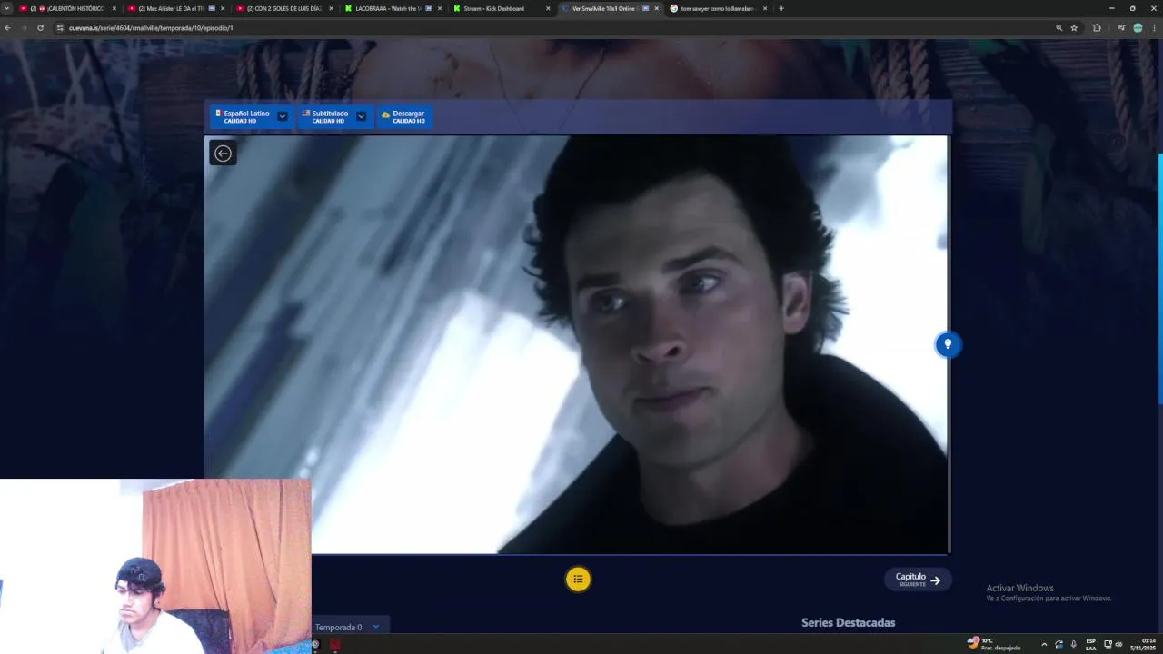The image size is (1163, 654).
Task: Click the red taskbar app icon
Action: pyautogui.click(x=334, y=644)
